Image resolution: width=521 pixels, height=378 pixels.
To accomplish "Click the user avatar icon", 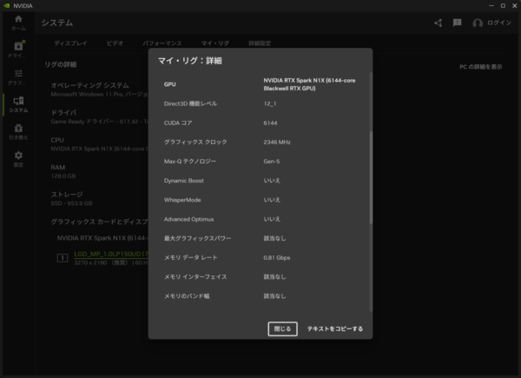I will [x=478, y=23].
